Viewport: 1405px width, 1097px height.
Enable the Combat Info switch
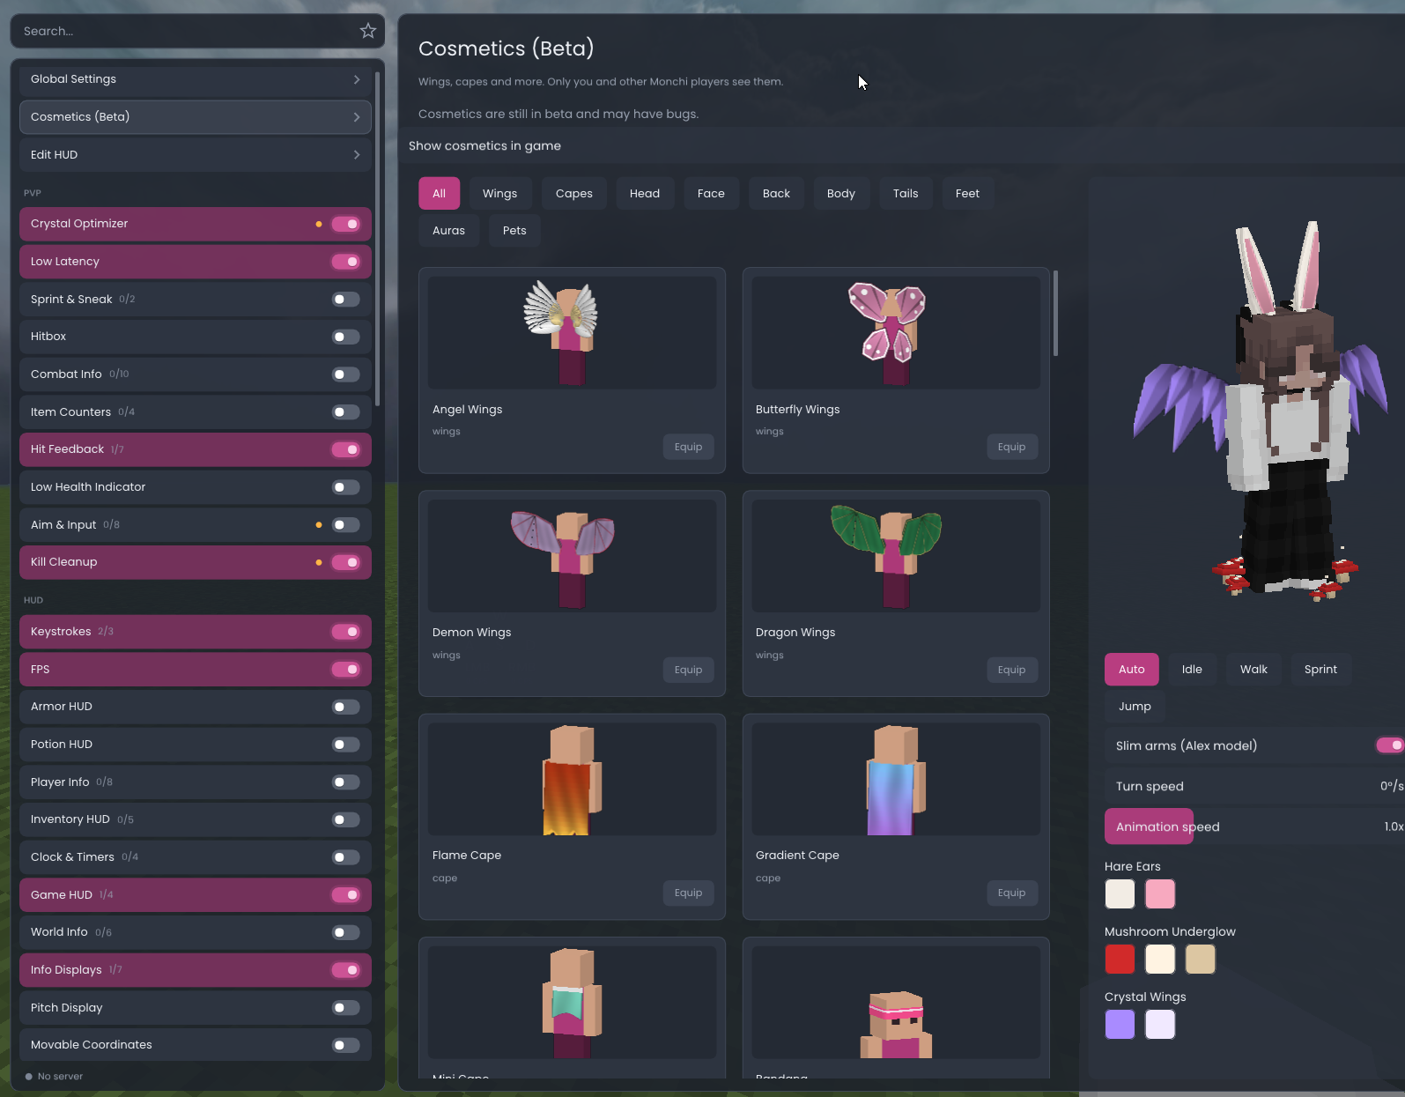(346, 374)
